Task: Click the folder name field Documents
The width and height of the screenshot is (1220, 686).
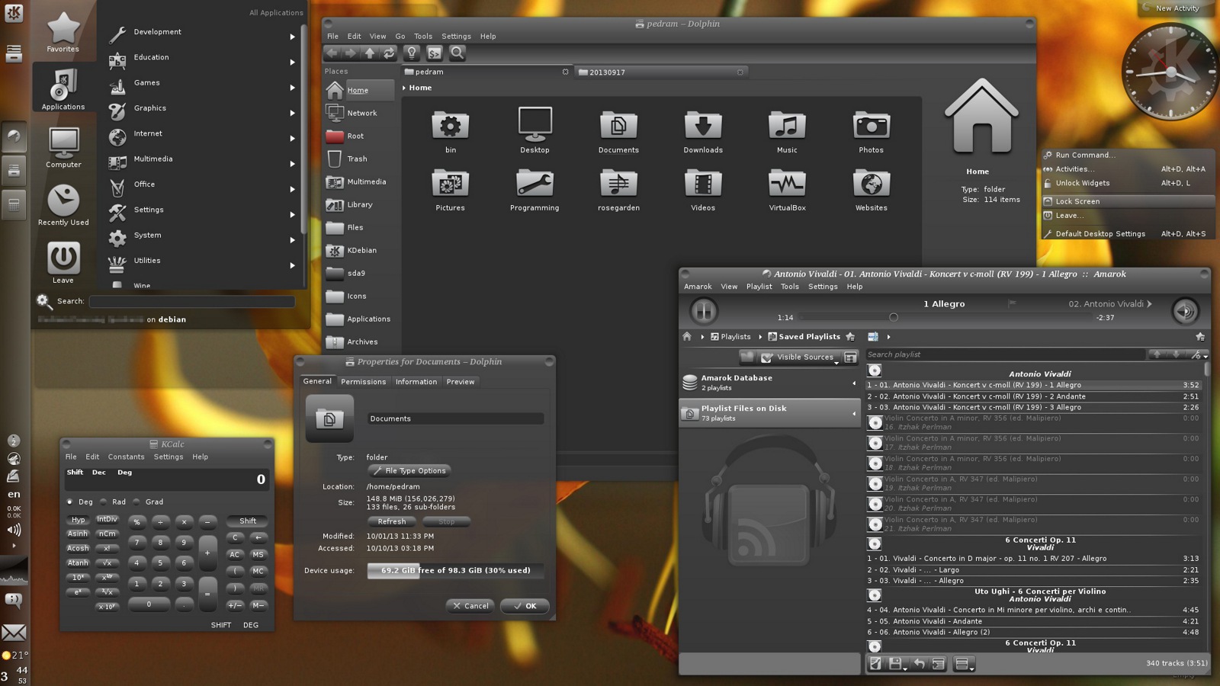Action: pos(456,419)
